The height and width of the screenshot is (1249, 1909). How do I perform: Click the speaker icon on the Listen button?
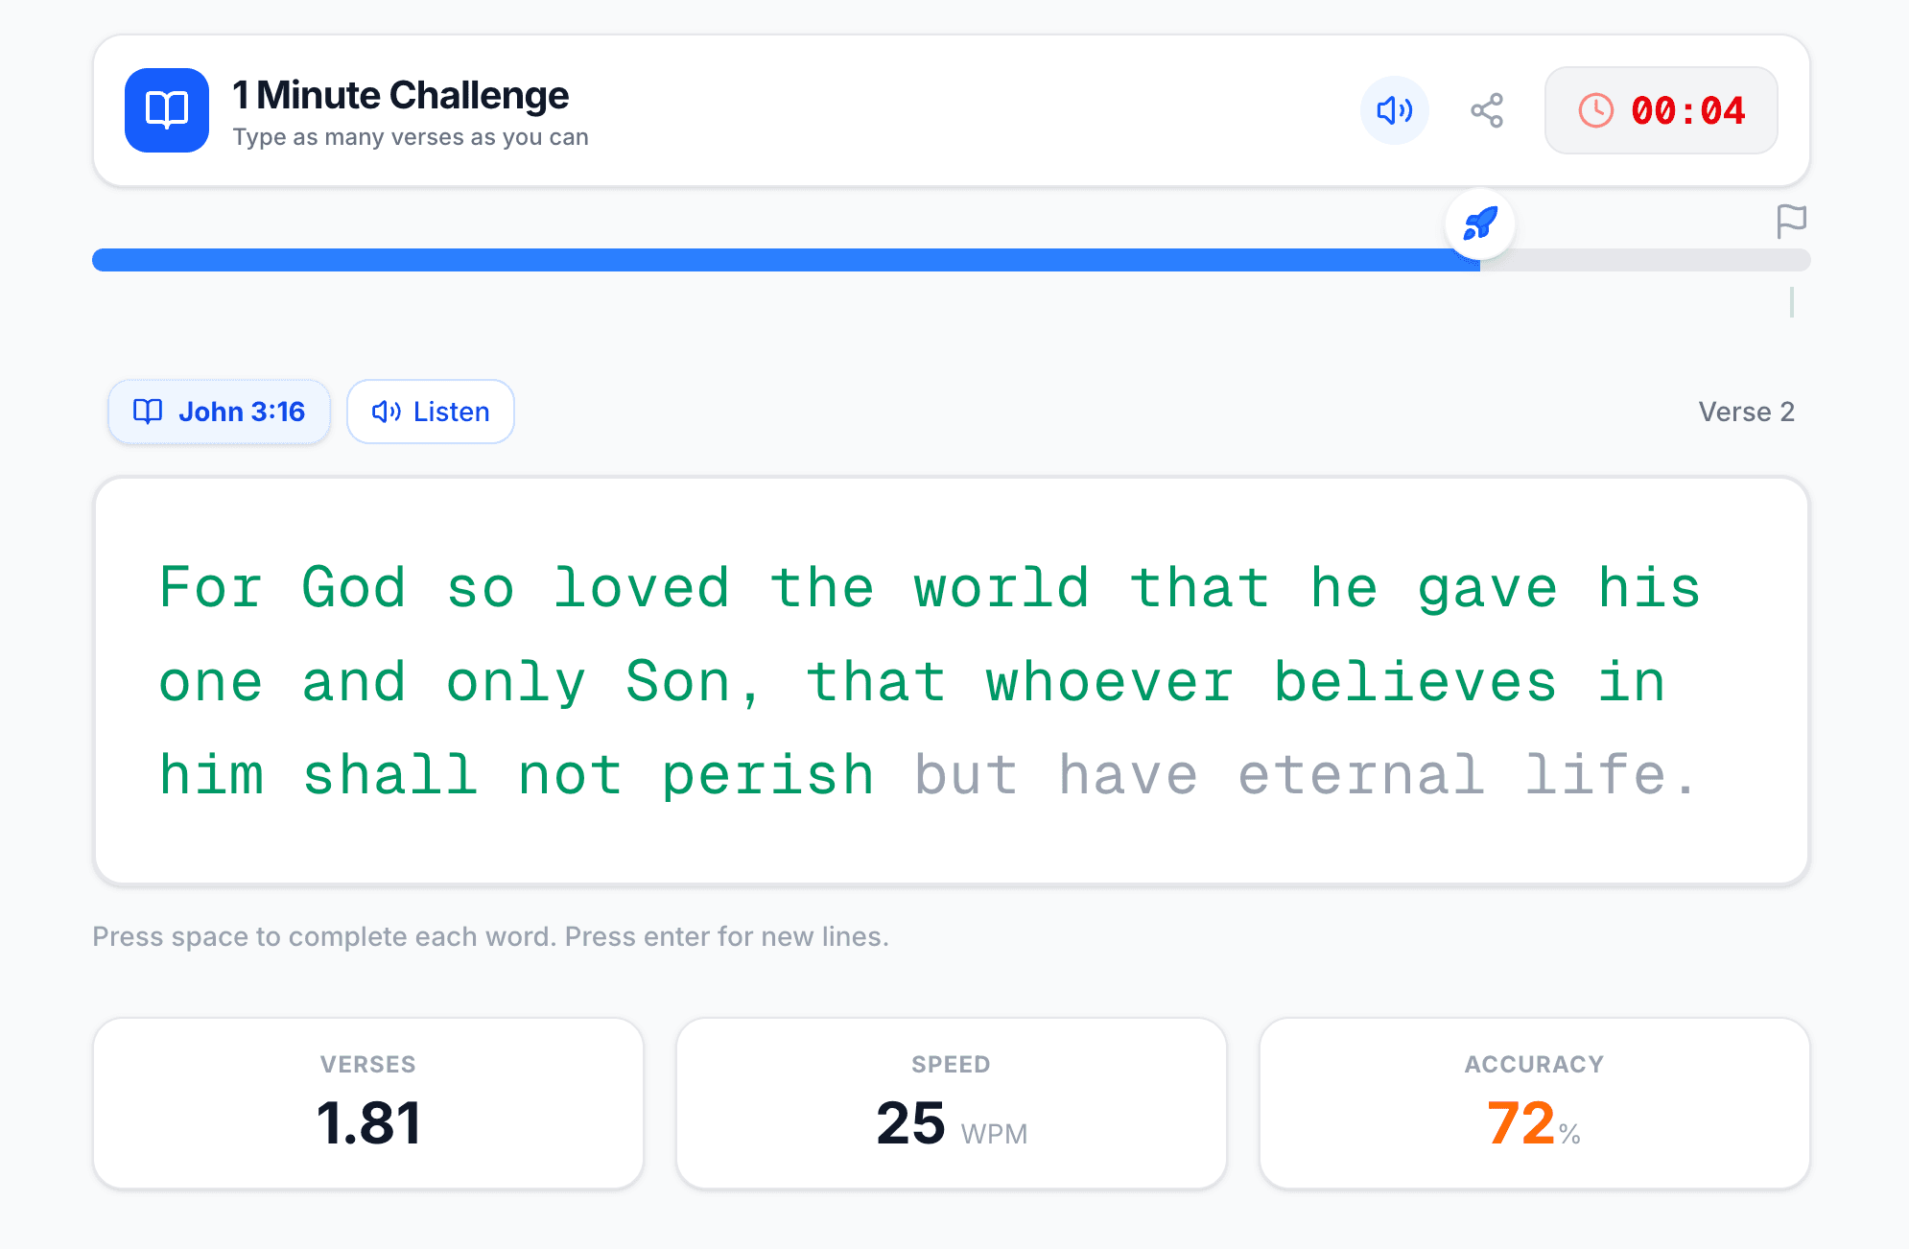pos(387,412)
